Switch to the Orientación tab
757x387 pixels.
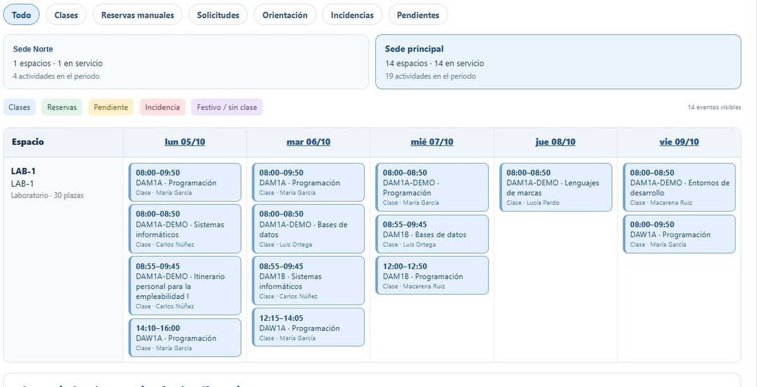285,15
